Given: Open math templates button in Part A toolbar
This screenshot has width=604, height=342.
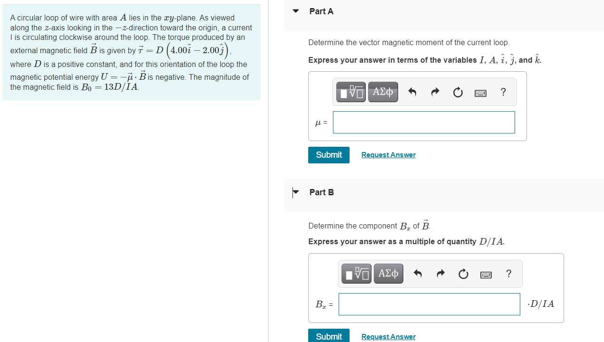Looking at the screenshot, I should click(351, 92).
